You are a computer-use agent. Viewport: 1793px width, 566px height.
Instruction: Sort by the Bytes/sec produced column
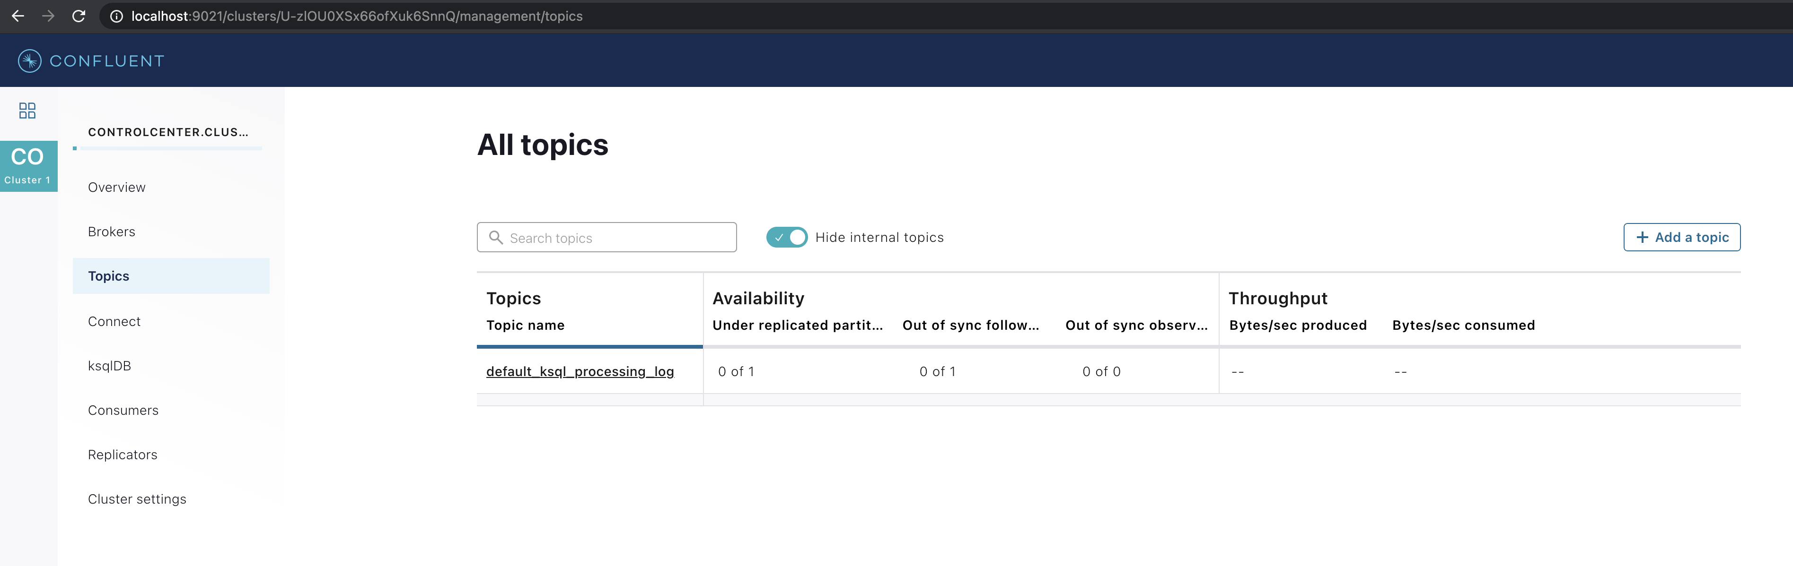tap(1297, 326)
